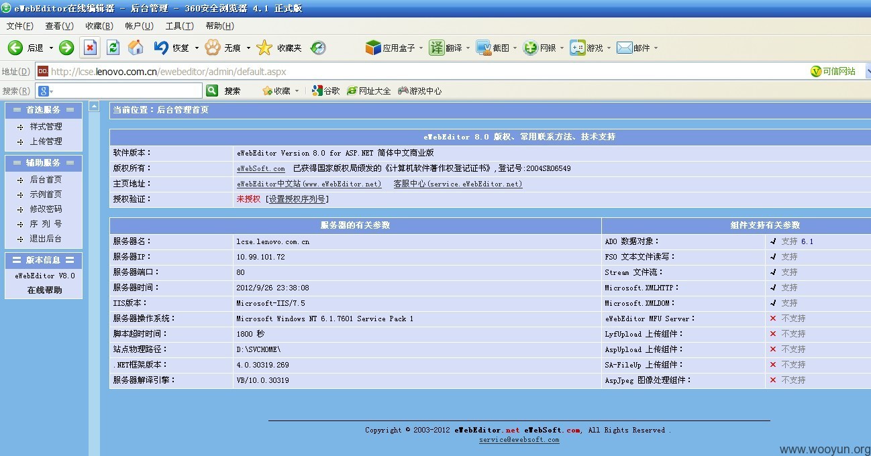Open Game Center (游戏中心) bookmark
The width and height of the screenshot is (871, 456).
[419, 91]
